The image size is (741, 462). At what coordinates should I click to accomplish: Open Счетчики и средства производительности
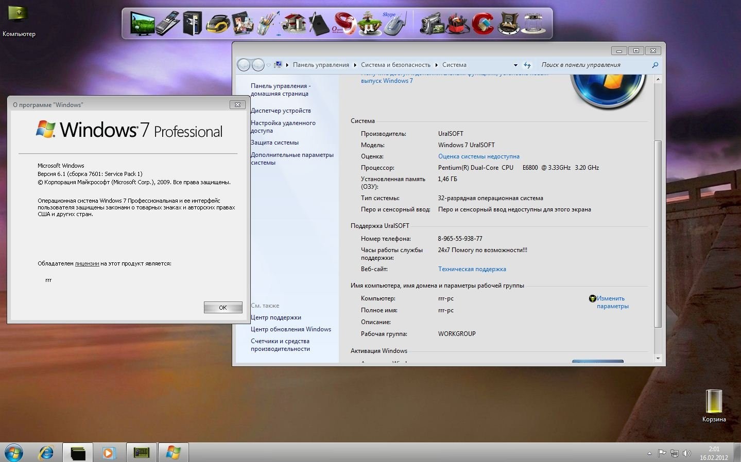point(280,345)
